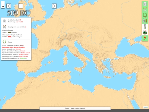Click Ongoing wars and conflicts count

[17, 27]
